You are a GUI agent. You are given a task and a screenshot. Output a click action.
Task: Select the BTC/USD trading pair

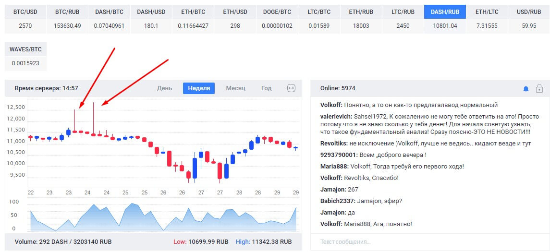(x=25, y=19)
